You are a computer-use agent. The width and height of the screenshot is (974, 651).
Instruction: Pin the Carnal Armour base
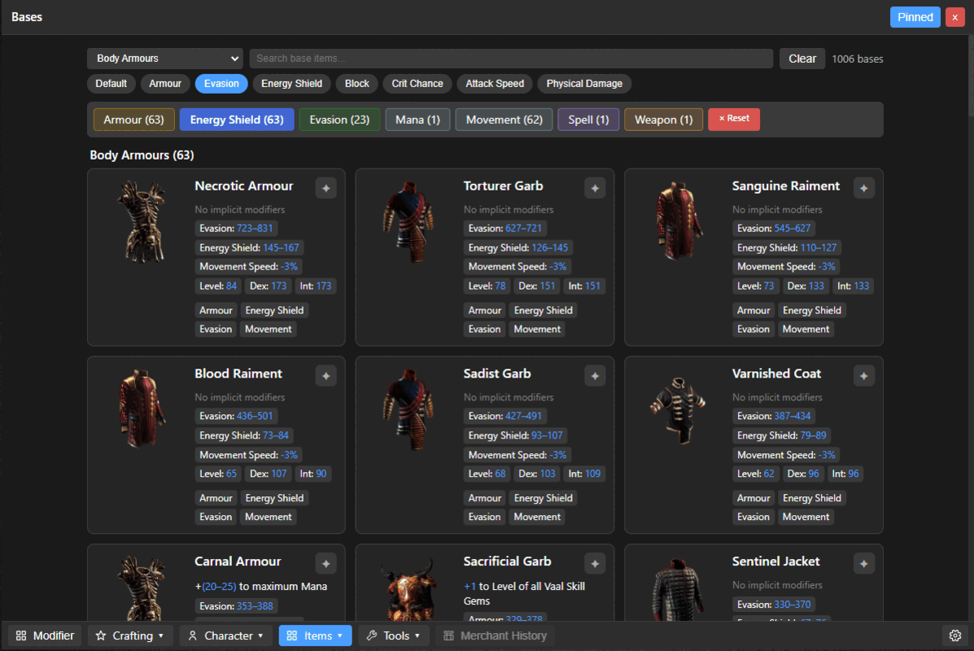[x=326, y=563]
